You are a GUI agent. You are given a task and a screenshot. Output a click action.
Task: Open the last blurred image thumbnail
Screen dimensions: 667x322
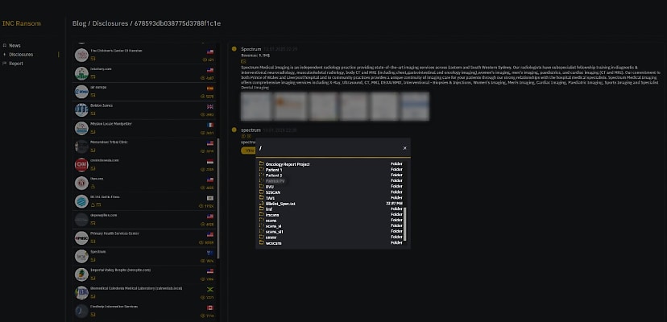[x=415, y=106]
